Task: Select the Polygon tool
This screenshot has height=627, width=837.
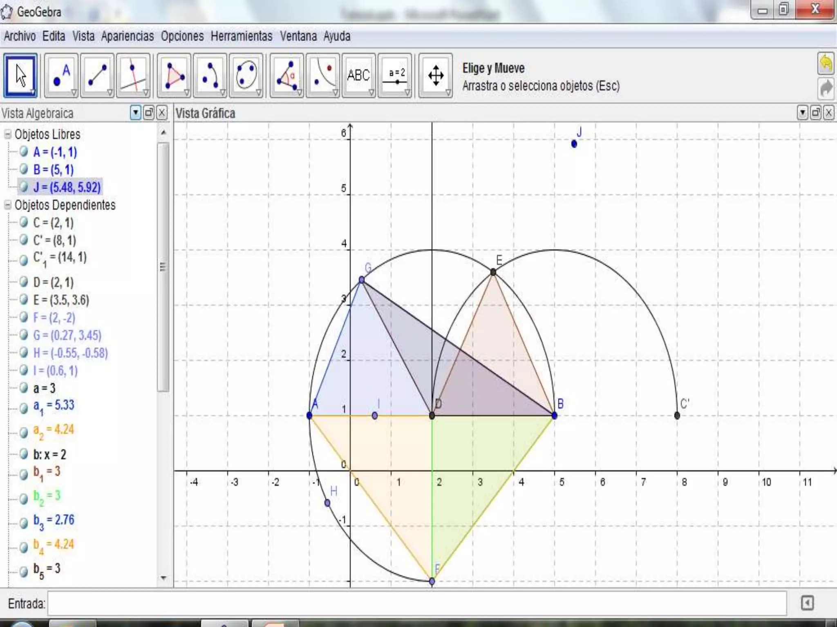Action: 174,76
